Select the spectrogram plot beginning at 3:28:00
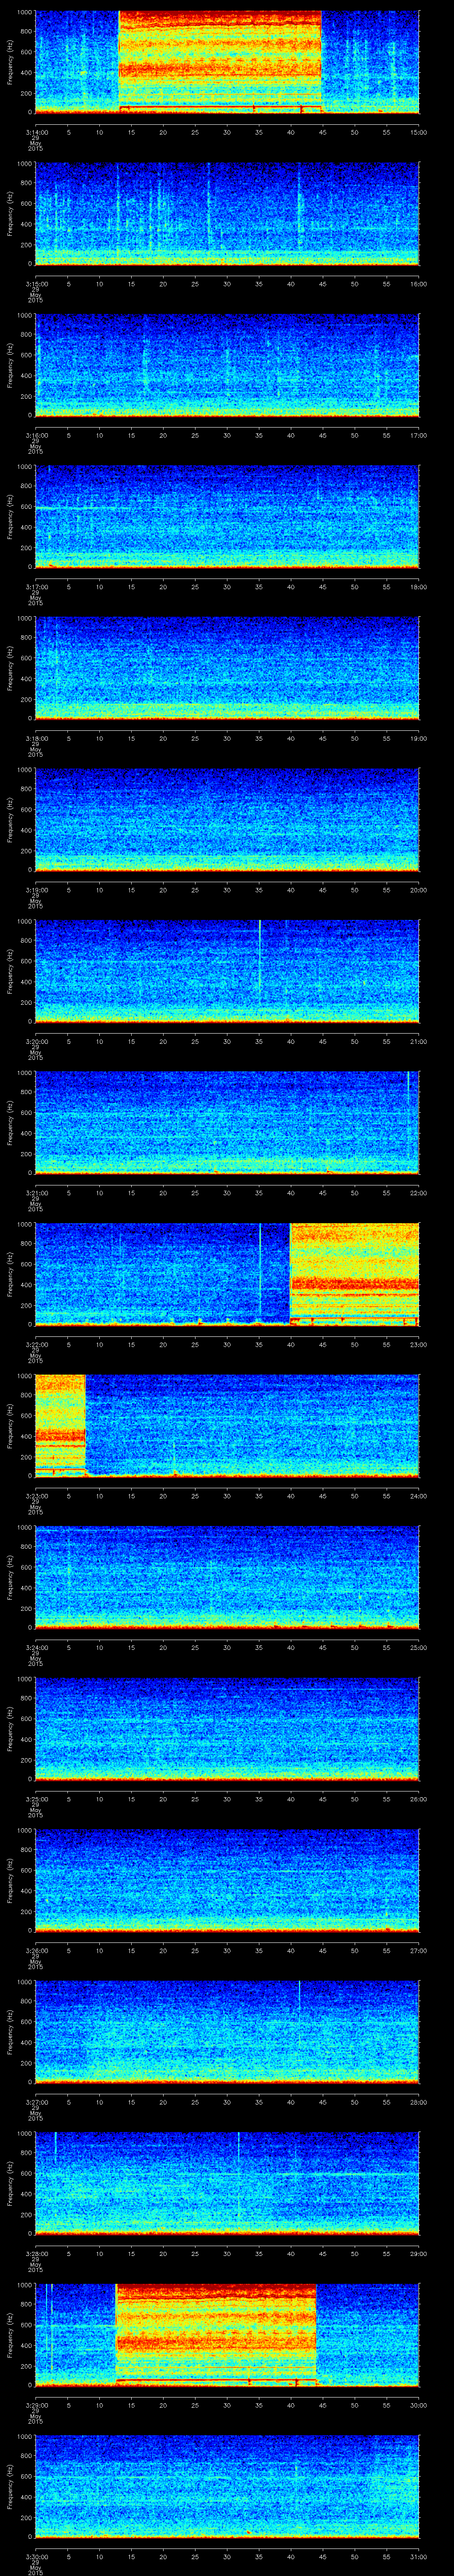The height and width of the screenshot is (2576, 454). (227, 2183)
